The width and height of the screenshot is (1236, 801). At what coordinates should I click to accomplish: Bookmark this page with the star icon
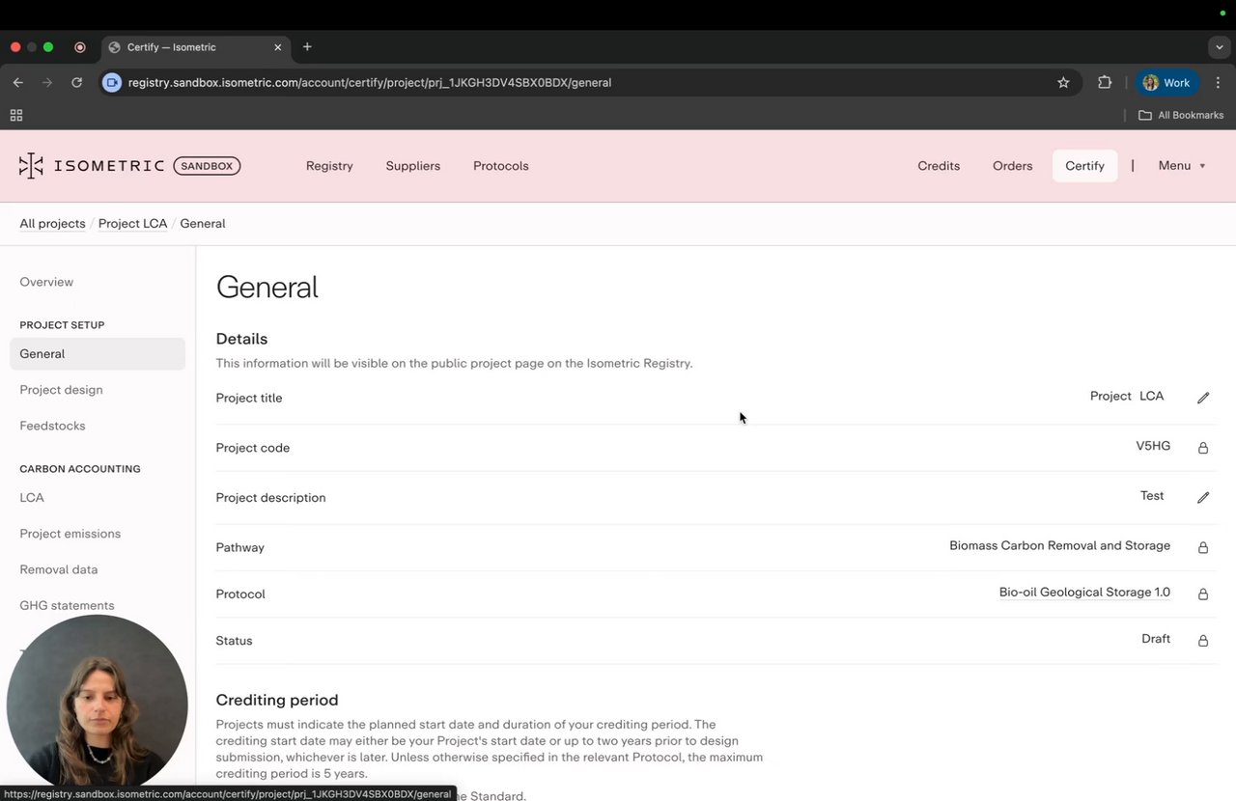(1063, 83)
